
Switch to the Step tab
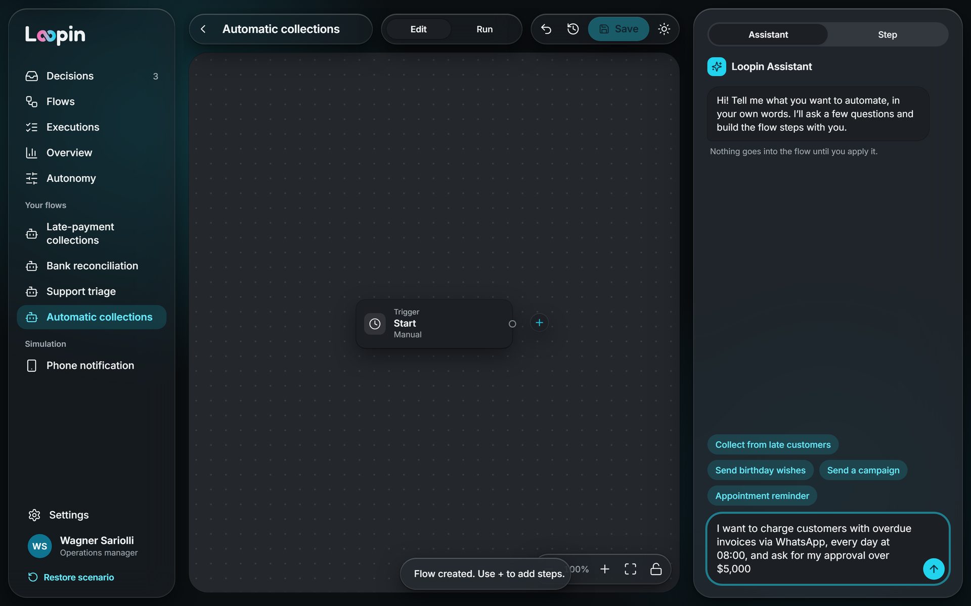(888, 35)
